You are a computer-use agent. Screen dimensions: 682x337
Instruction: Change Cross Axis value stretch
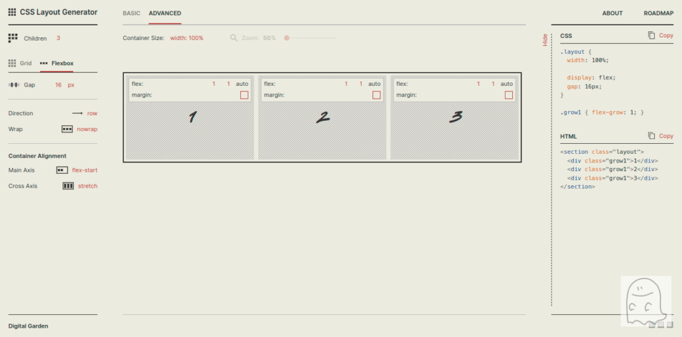click(88, 186)
